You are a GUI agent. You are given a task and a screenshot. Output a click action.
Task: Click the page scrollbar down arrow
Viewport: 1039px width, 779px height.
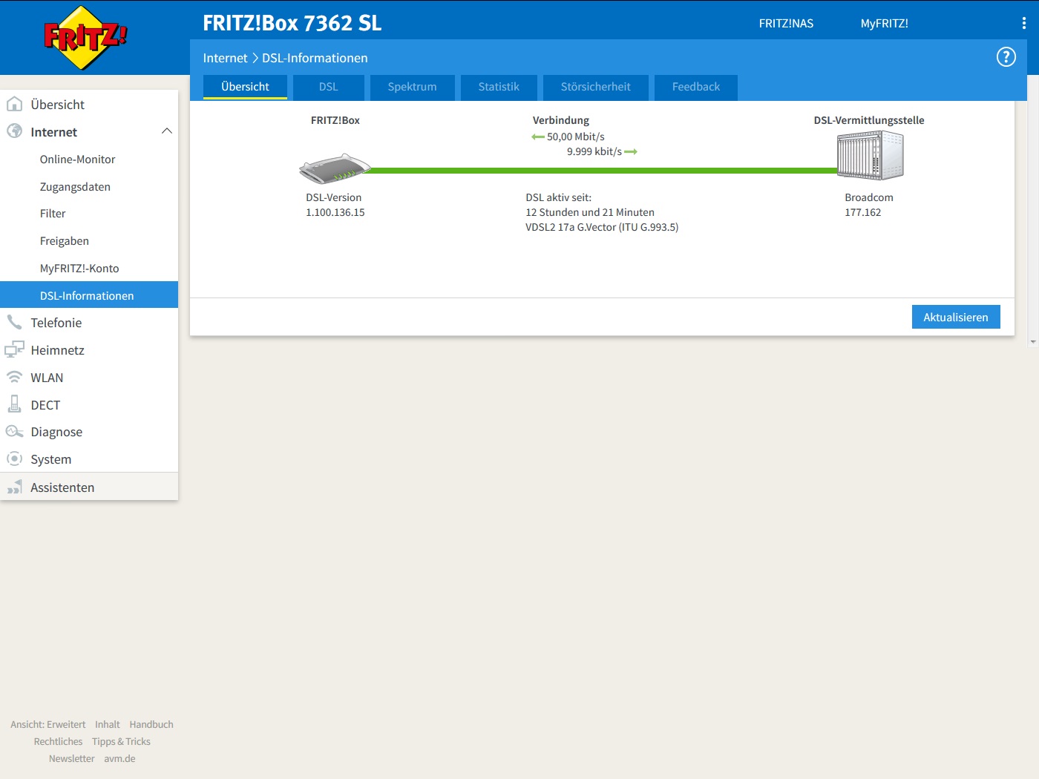1033,342
